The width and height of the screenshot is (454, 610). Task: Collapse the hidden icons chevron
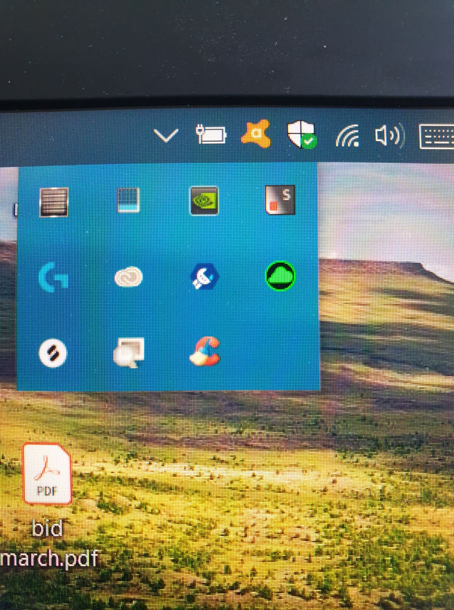(x=166, y=136)
